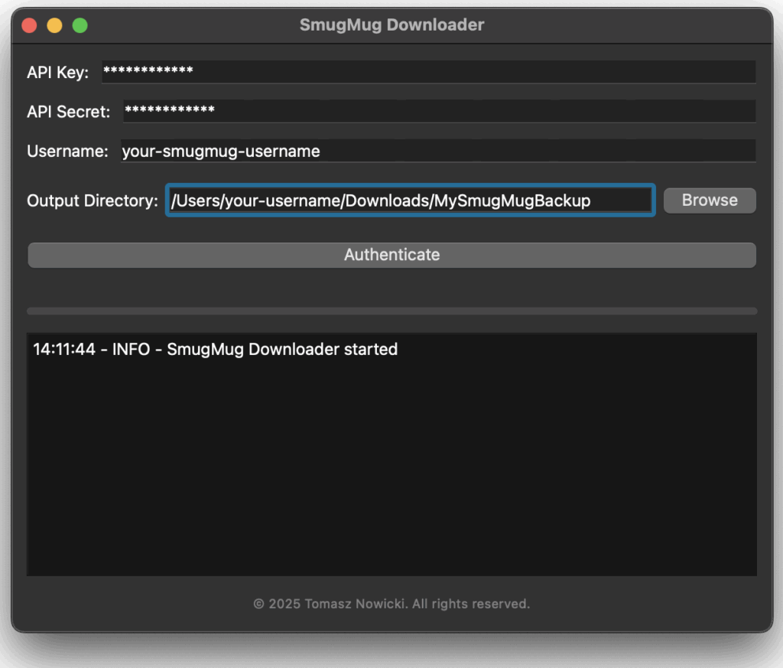Click the green maximize window button

tap(80, 25)
